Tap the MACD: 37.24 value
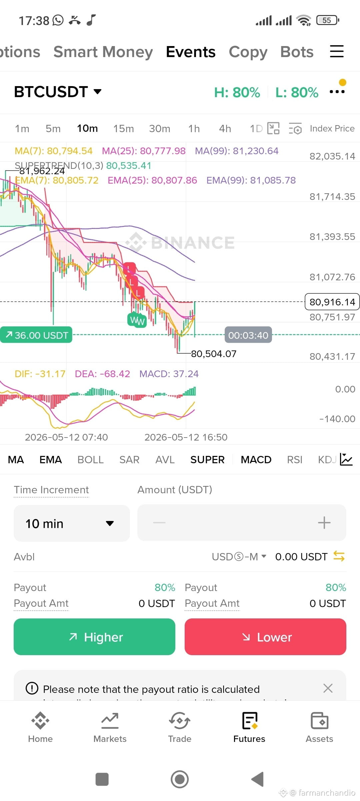Image resolution: width=360 pixels, height=801 pixels. (x=169, y=374)
